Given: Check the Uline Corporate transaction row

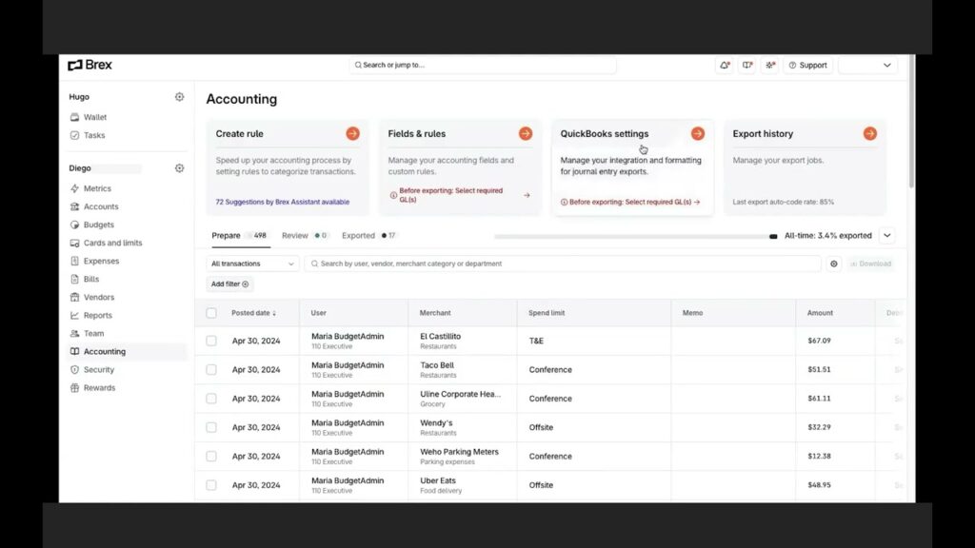Looking at the screenshot, I should tap(211, 399).
